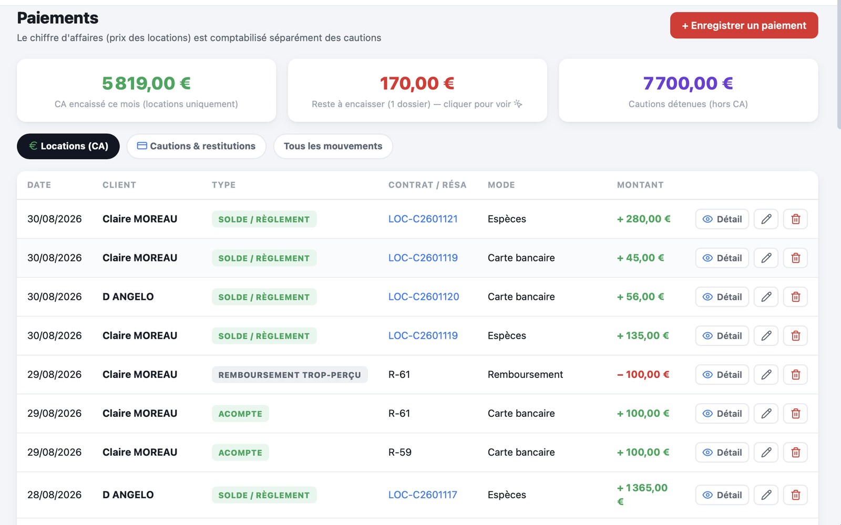Click the CLIENT column header

coord(119,185)
